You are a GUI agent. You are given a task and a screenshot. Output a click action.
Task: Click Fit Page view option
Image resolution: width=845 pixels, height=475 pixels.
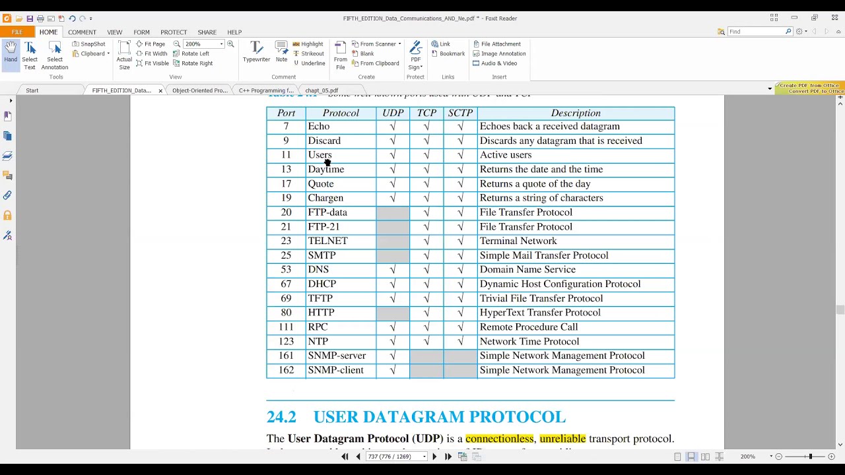pos(151,44)
